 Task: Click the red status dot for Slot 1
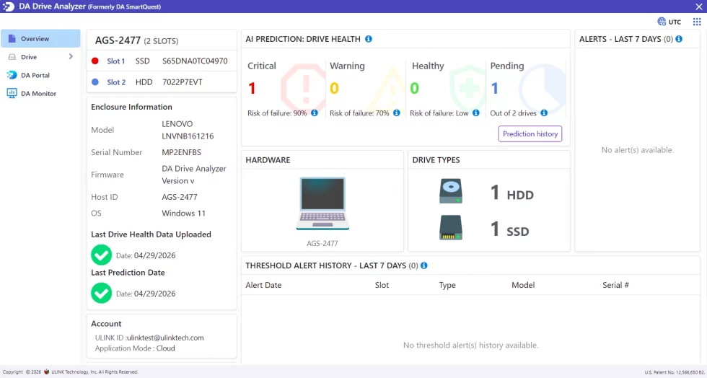(95, 61)
